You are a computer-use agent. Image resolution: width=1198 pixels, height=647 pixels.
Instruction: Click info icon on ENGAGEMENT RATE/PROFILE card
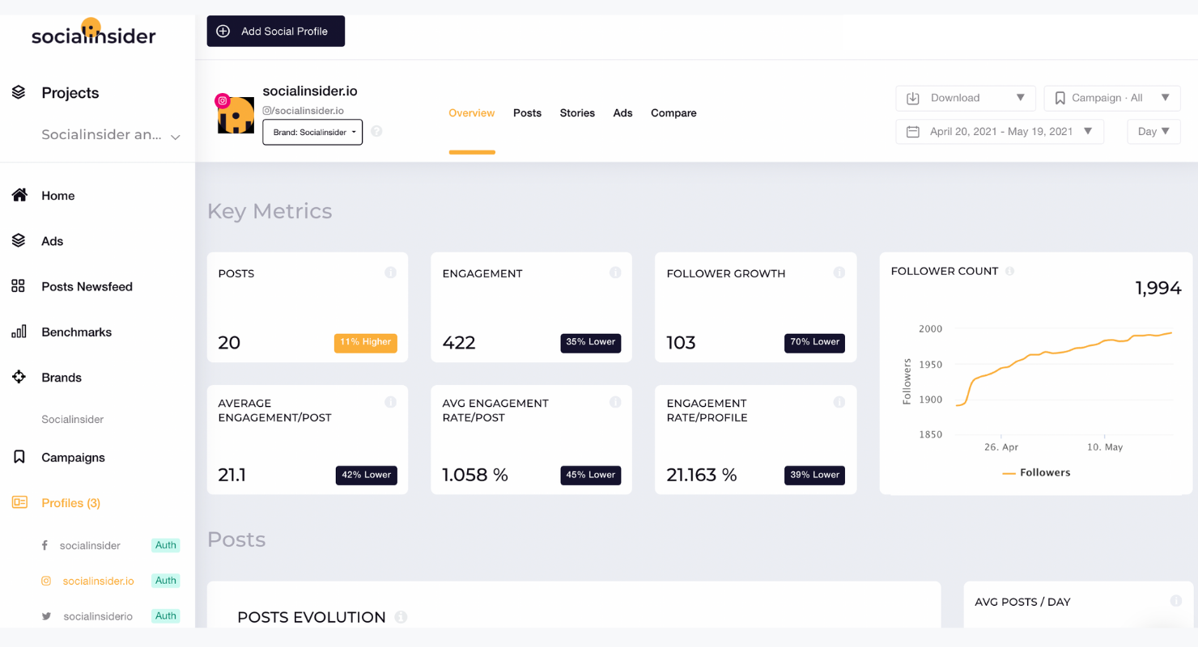(839, 402)
